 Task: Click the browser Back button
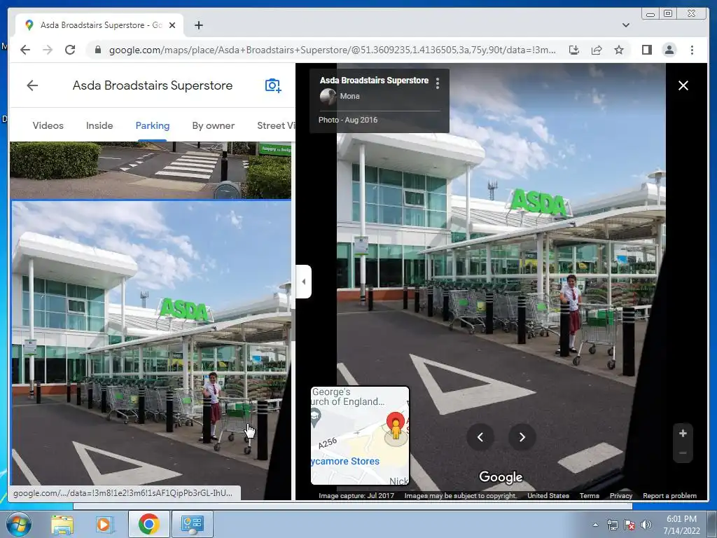point(25,50)
